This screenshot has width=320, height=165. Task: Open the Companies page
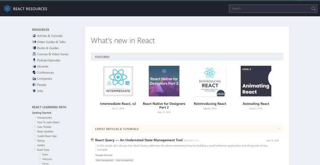44,79
